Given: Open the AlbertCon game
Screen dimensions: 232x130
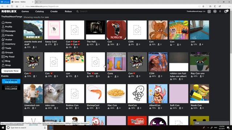Looking at the screenshot, I should (158, 94).
